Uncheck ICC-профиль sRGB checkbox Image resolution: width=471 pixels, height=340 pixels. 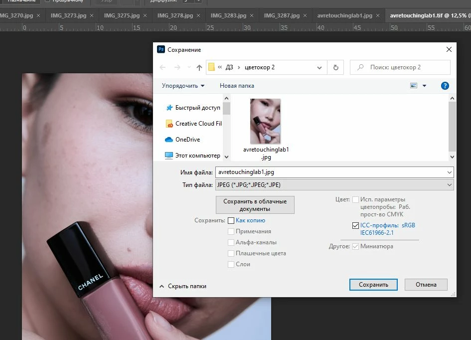(x=355, y=225)
